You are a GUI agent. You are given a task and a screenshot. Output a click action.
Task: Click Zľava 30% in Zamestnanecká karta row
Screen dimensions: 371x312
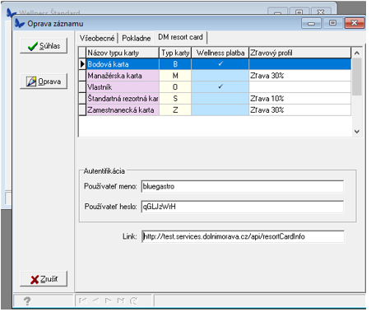299,110
